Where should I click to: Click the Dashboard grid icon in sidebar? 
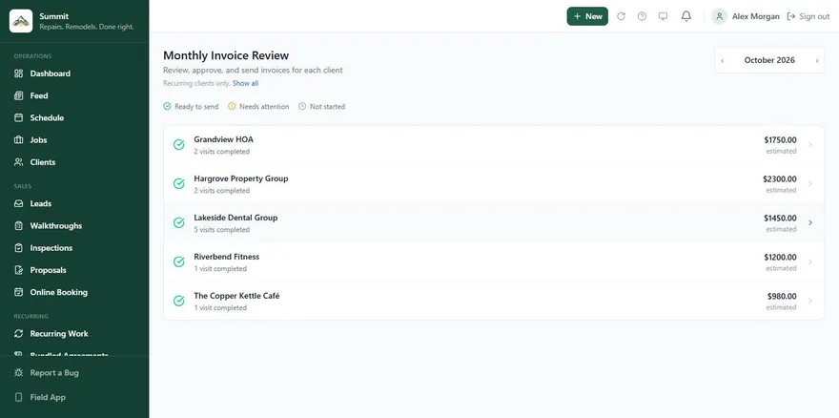click(19, 73)
